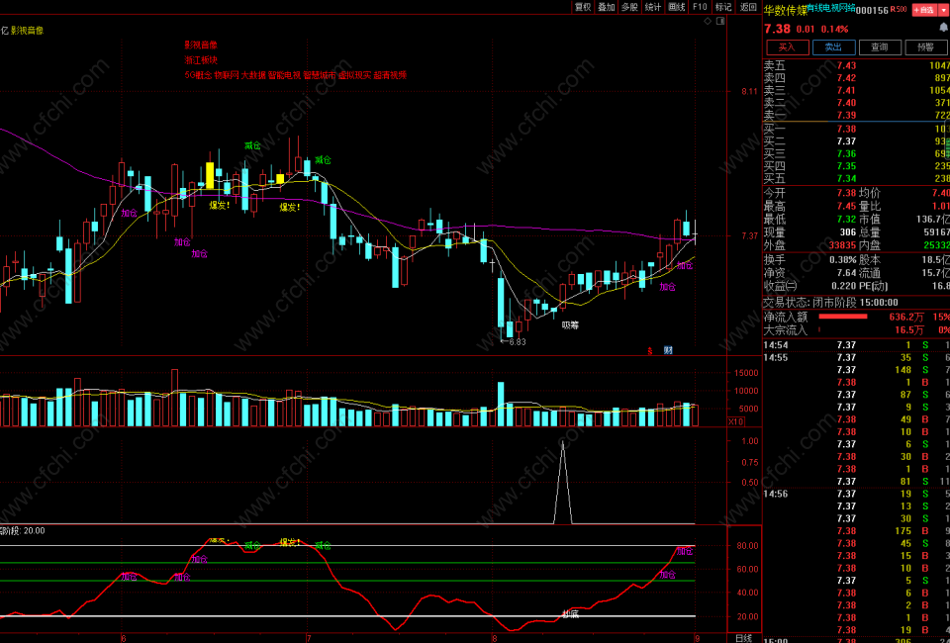Click the 买一 price 7.38
This screenshot has width=950, height=643.
tap(846, 129)
